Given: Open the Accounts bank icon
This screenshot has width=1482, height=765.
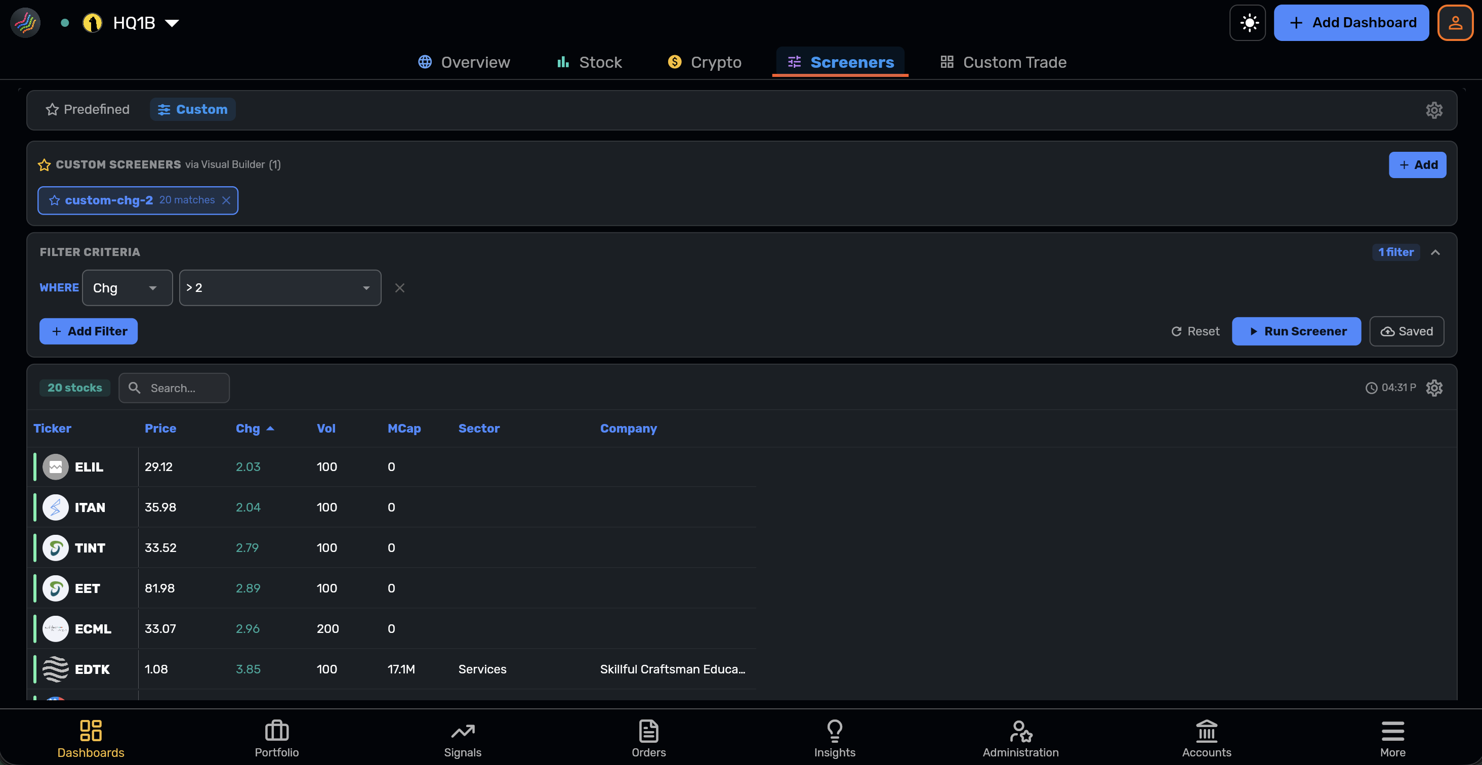Looking at the screenshot, I should click(1207, 739).
